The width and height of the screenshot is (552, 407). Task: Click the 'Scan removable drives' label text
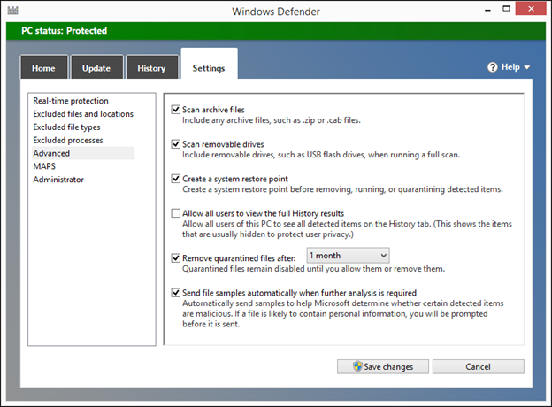point(223,144)
